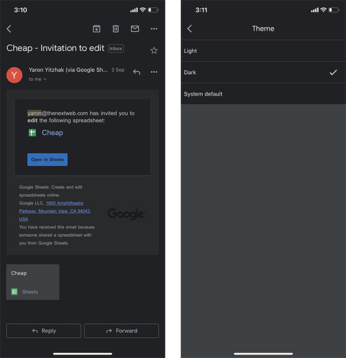Archive this email with the archive icon

[x=97, y=29]
